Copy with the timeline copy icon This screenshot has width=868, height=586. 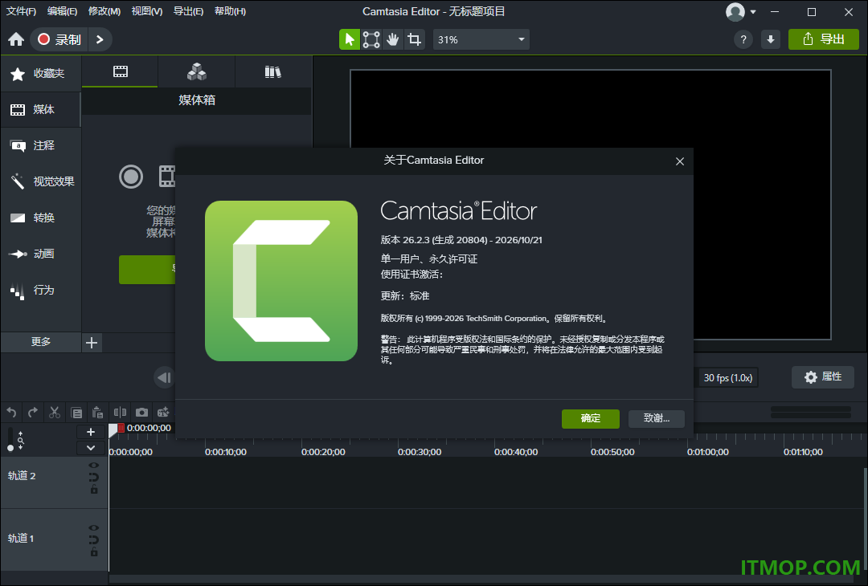(x=76, y=413)
